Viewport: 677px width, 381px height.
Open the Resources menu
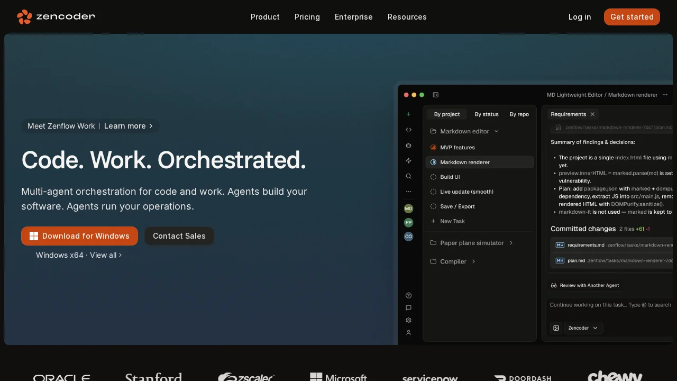coord(407,17)
